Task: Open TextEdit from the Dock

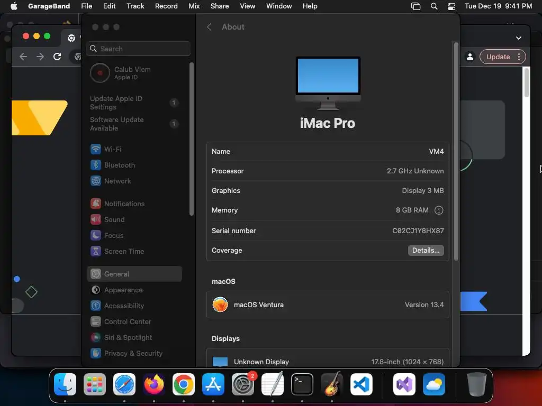Action: click(273, 384)
